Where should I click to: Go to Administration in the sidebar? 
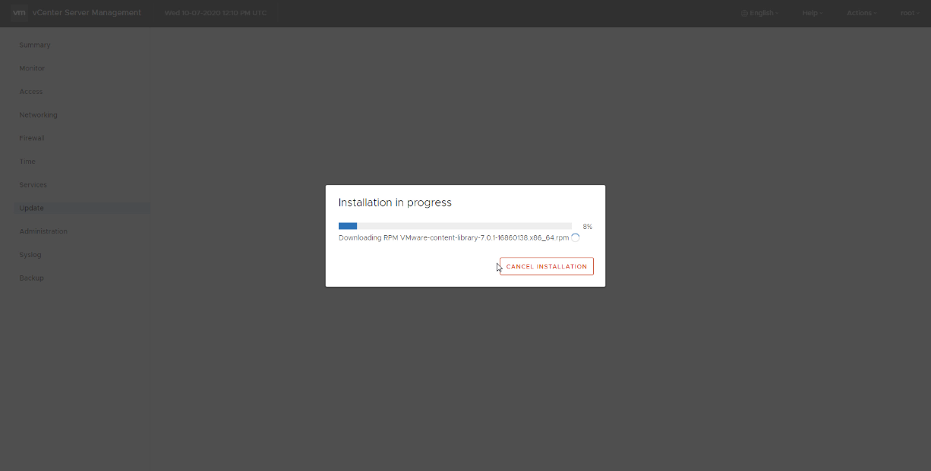(x=43, y=231)
